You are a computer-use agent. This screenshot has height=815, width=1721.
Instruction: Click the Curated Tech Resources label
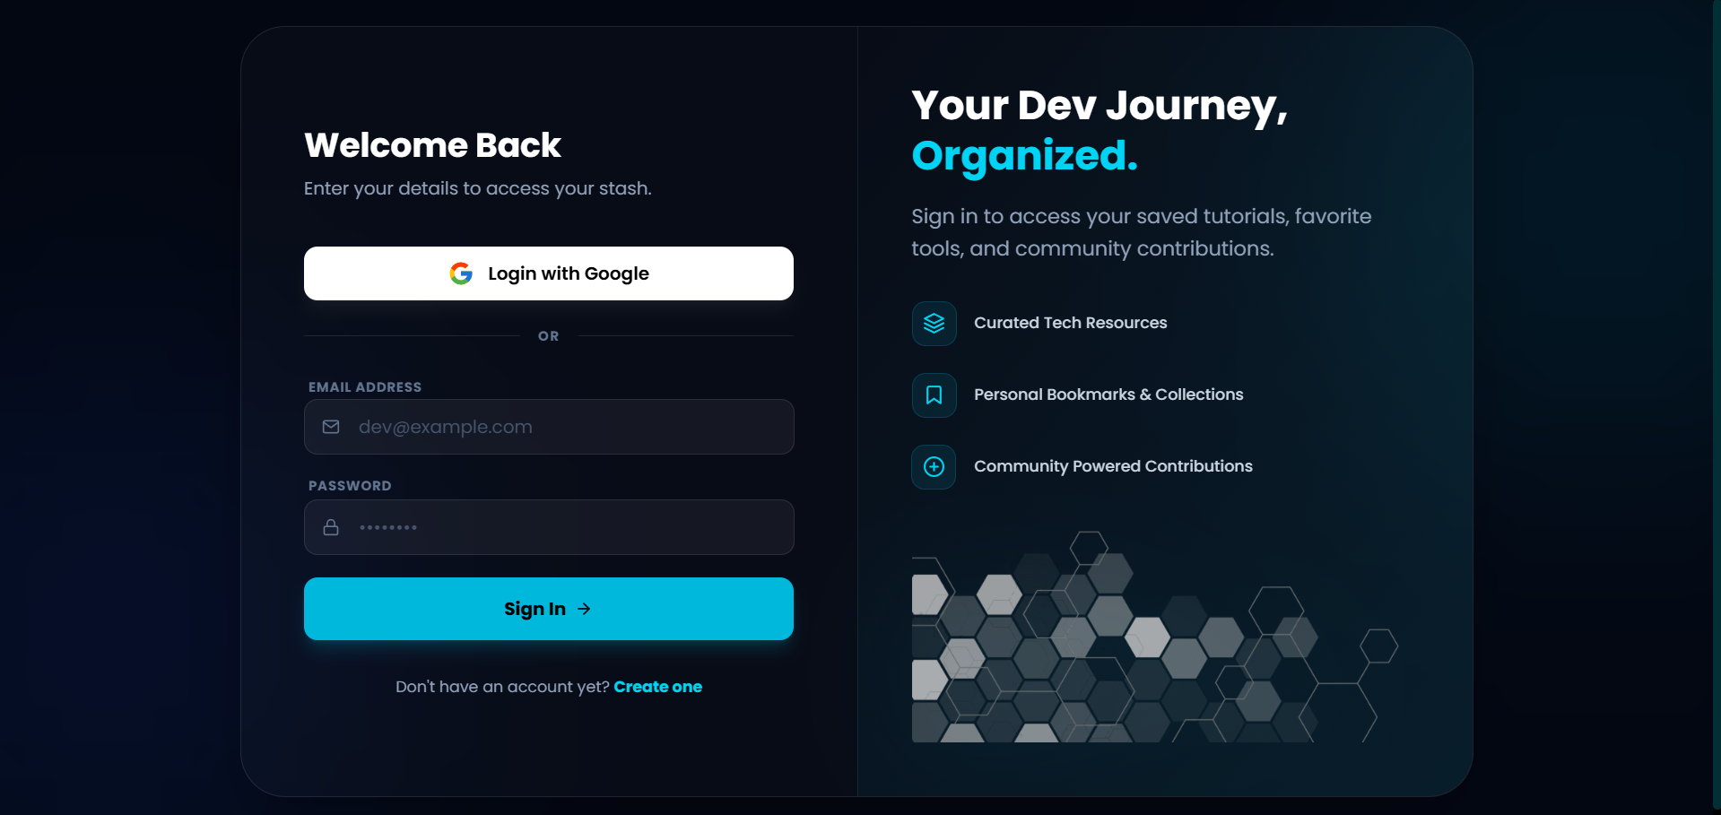click(1070, 323)
